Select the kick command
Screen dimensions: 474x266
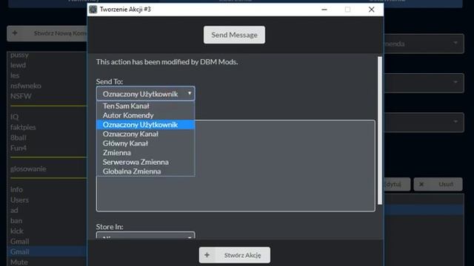(x=17, y=231)
